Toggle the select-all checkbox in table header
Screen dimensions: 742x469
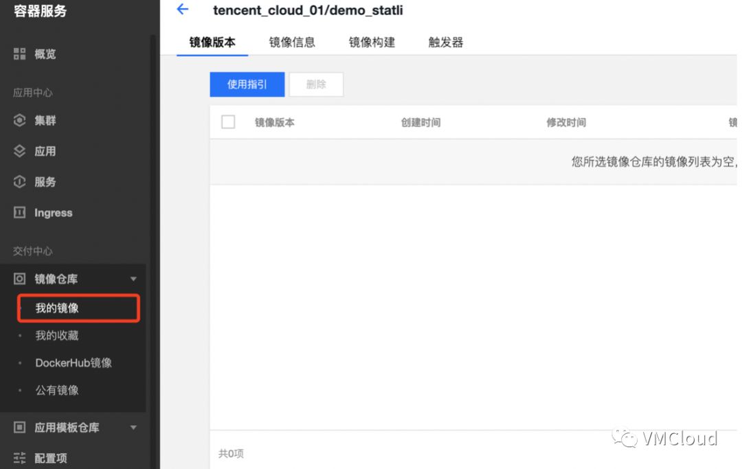coord(228,122)
